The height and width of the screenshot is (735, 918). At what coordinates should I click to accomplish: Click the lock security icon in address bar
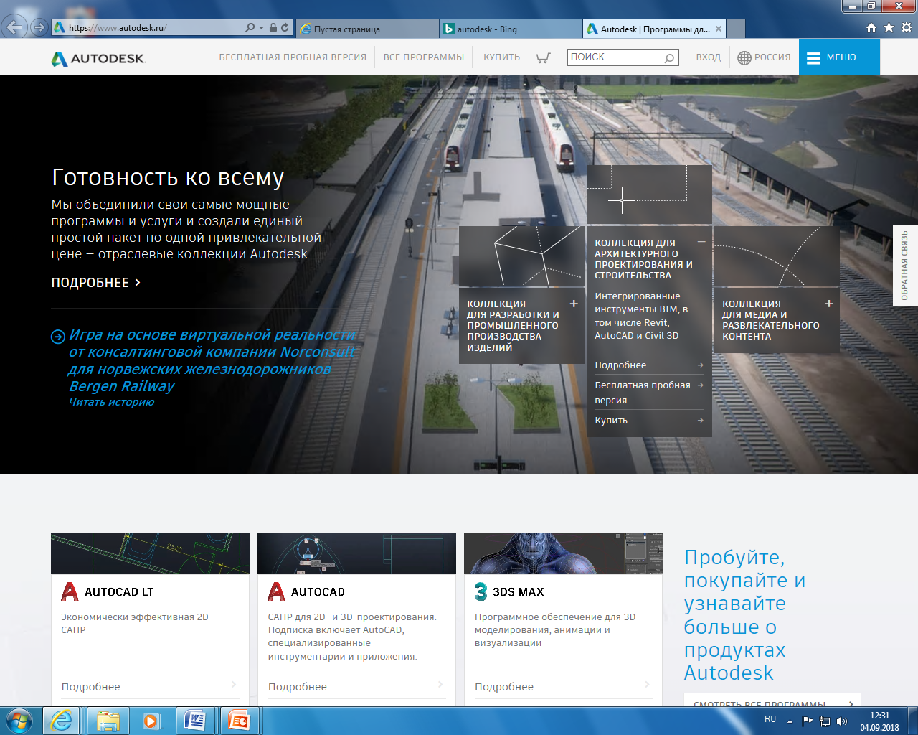(273, 27)
